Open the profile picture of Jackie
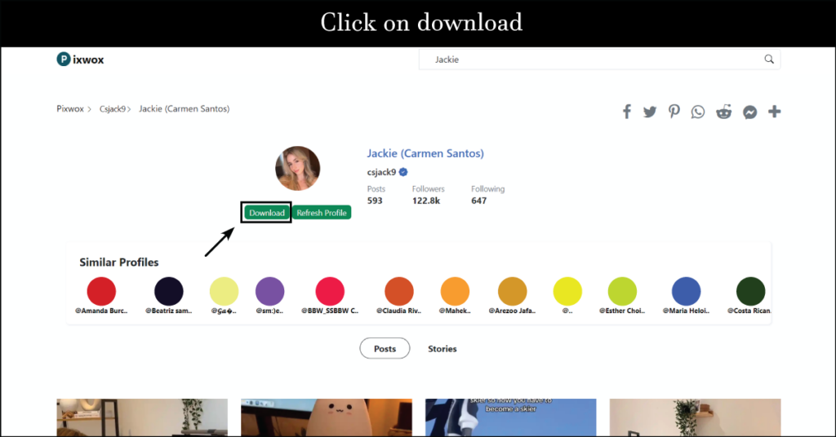Image resolution: width=836 pixels, height=437 pixels. click(x=297, y=168)
